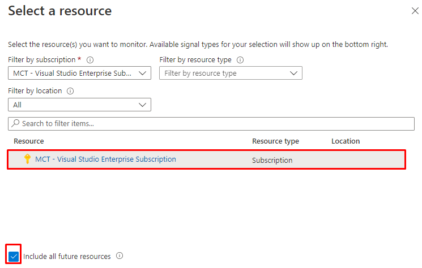The width and height of the screenshot is (422, 268).
Task: Sort by the Resource type column header
Action: (275, 141)
